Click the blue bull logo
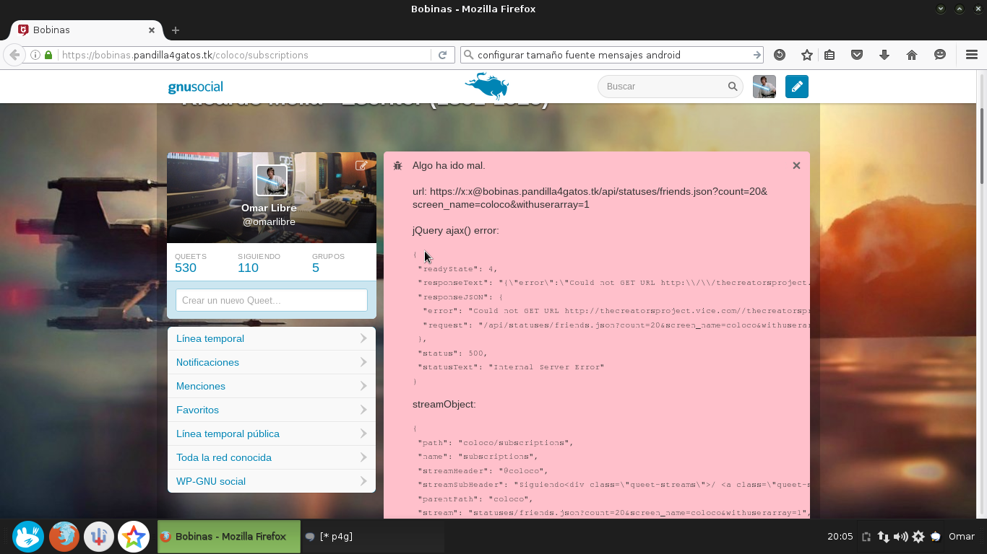The width and height of the screenshot is (987, 554). pos(486,86)
